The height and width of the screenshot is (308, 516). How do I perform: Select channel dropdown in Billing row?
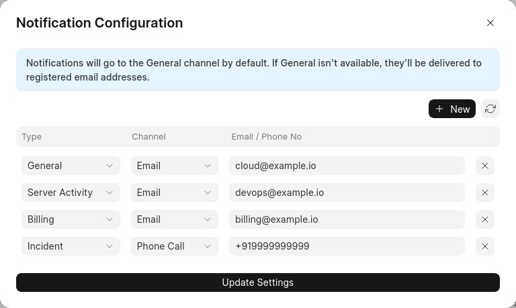tap(175, 219)
